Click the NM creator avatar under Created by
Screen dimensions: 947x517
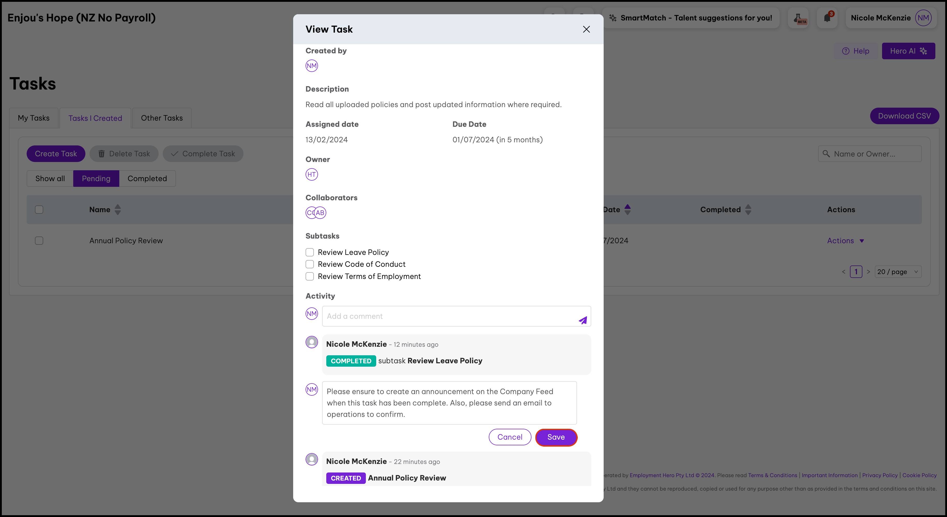(311, 66)
